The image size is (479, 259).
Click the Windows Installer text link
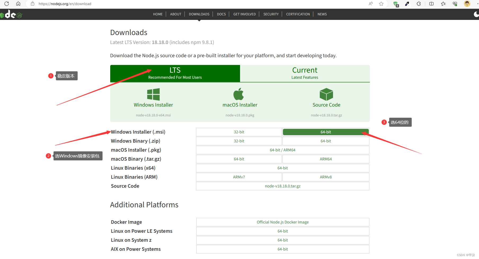[153, 105]
